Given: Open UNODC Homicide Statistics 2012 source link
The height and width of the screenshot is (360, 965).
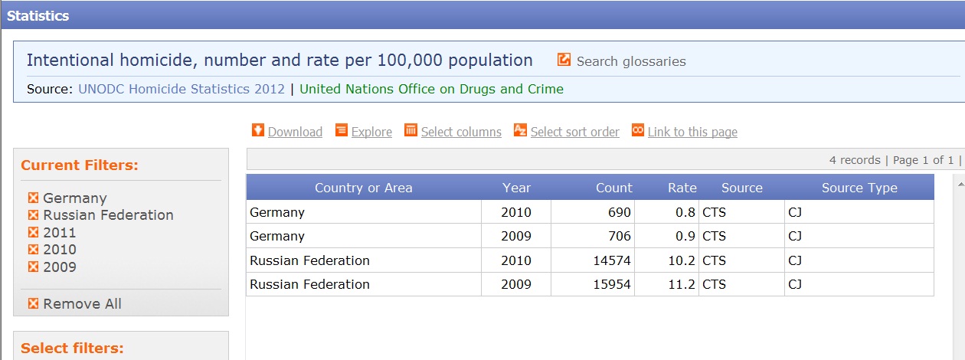Looking at the screenshot, I should (182, 89).
